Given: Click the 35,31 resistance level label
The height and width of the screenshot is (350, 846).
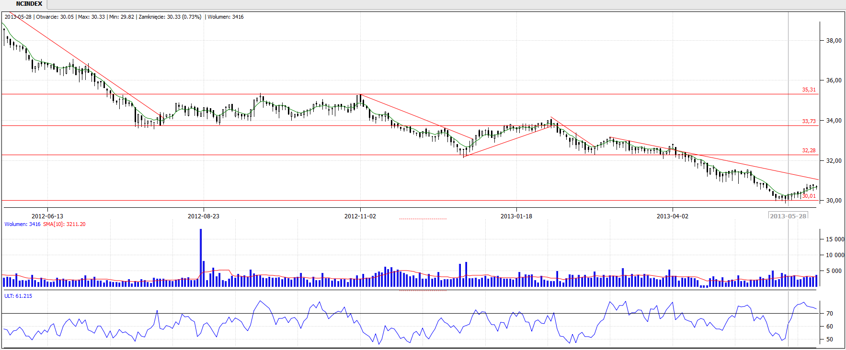Looking at the screenshot, I should coord(809,90).
